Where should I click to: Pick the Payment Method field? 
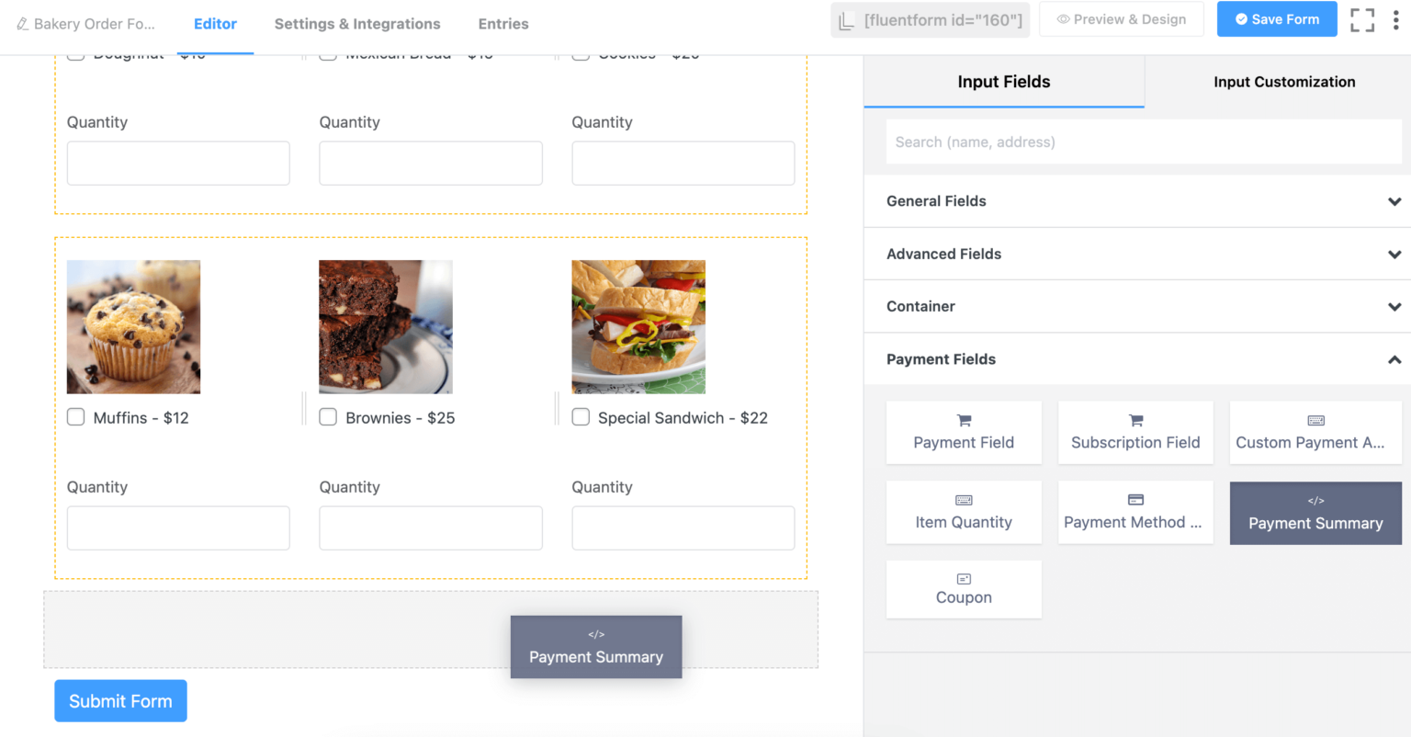pos(1135,512)
